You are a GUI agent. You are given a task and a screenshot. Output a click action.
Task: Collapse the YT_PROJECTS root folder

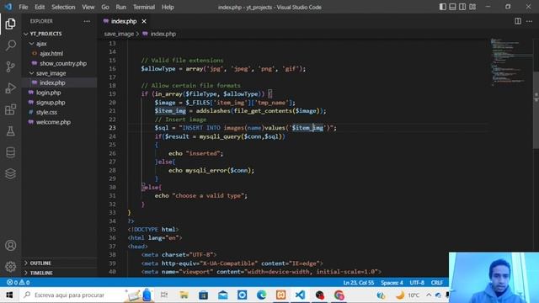coord(45,34)
